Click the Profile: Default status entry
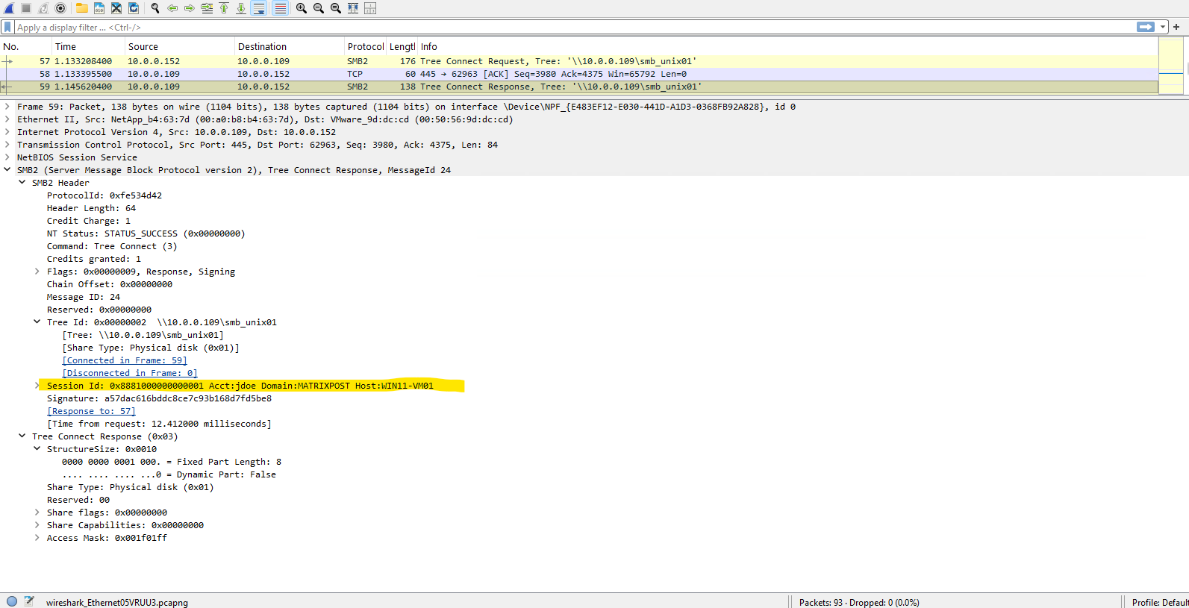Viewport: 1189px width, 608px height. 1160,602
